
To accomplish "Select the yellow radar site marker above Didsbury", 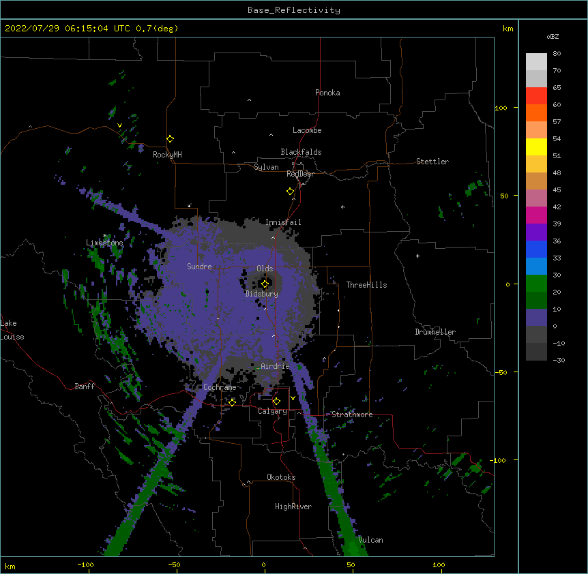I will pos(265,284).
